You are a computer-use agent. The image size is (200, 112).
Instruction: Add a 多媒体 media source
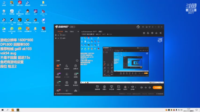[x=118, y=88]
